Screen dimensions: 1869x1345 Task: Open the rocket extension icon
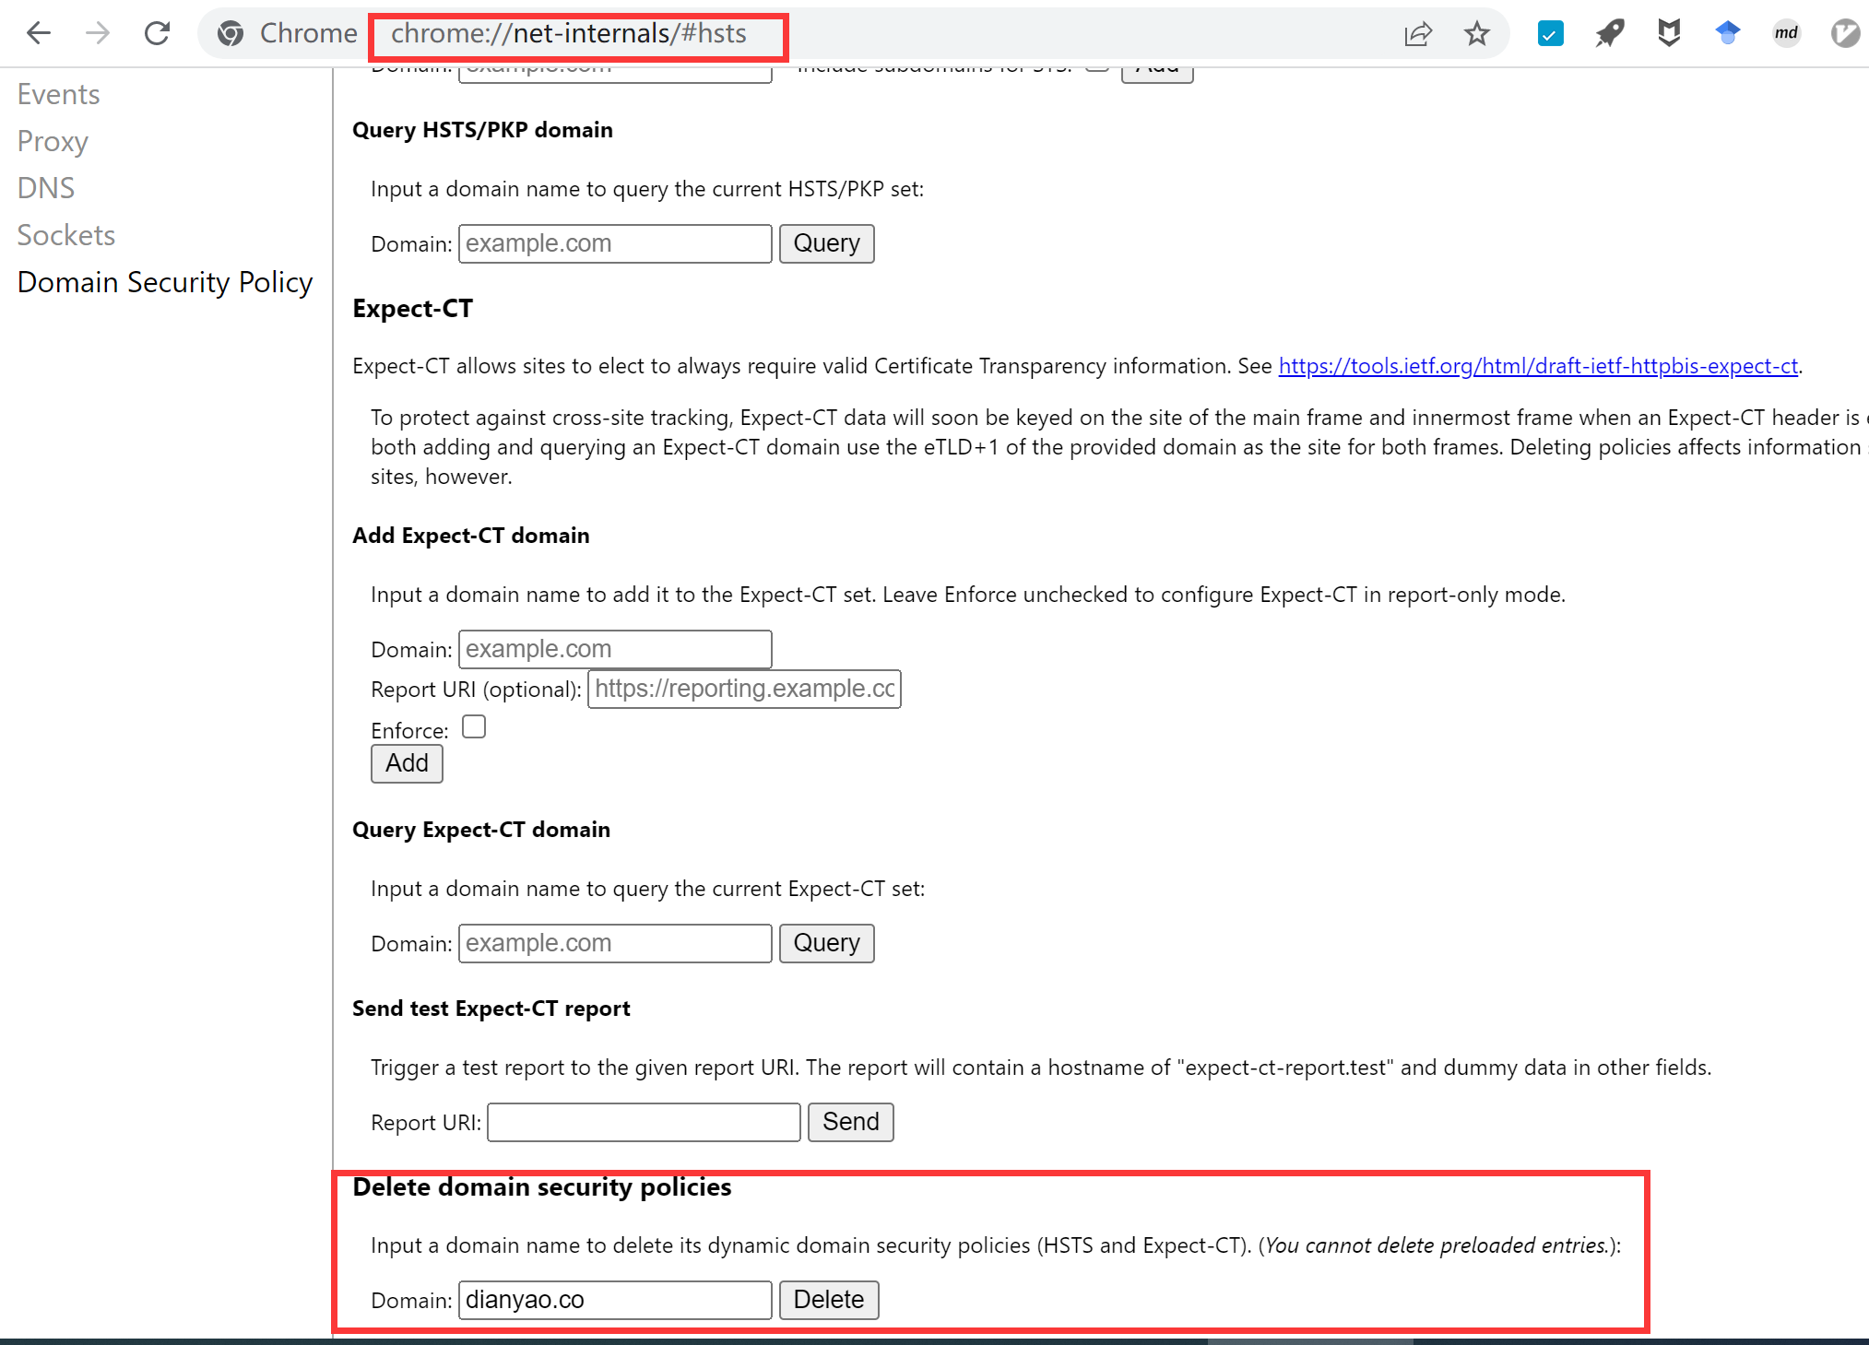pyautogui.click(x=1609, y=34)
